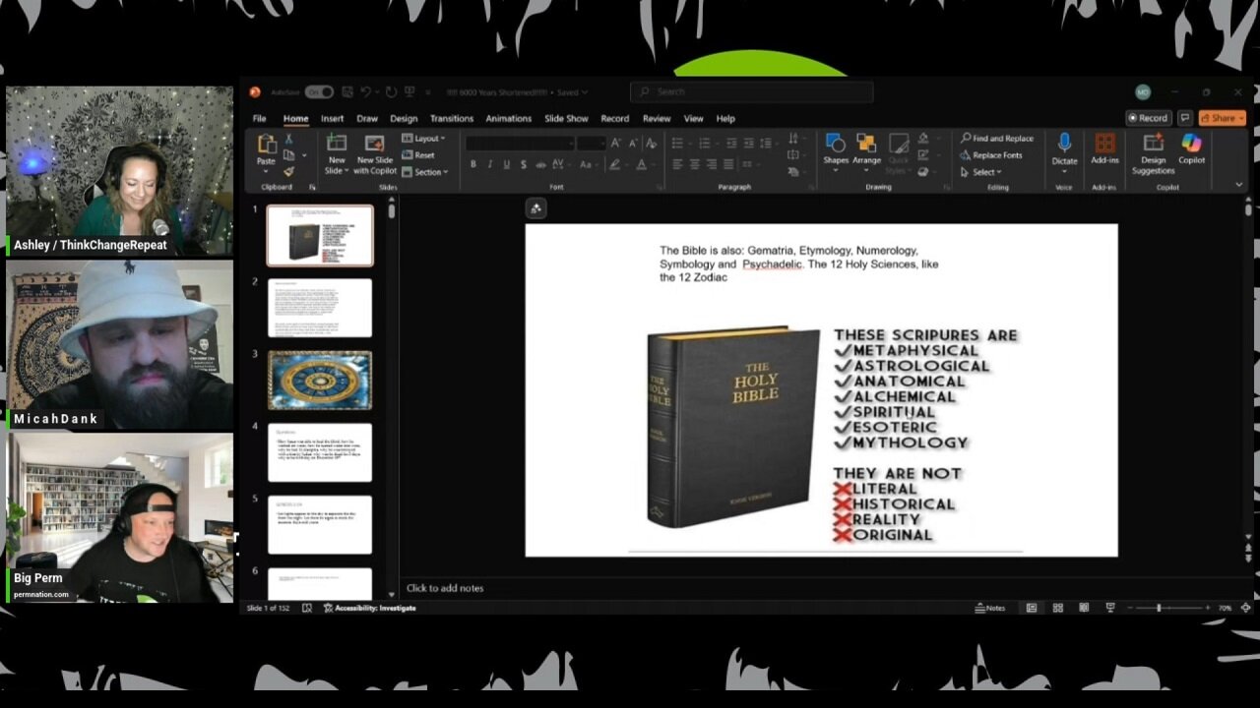
Task: Click Accessibility: Investigate in status bar
Action: 370,609
